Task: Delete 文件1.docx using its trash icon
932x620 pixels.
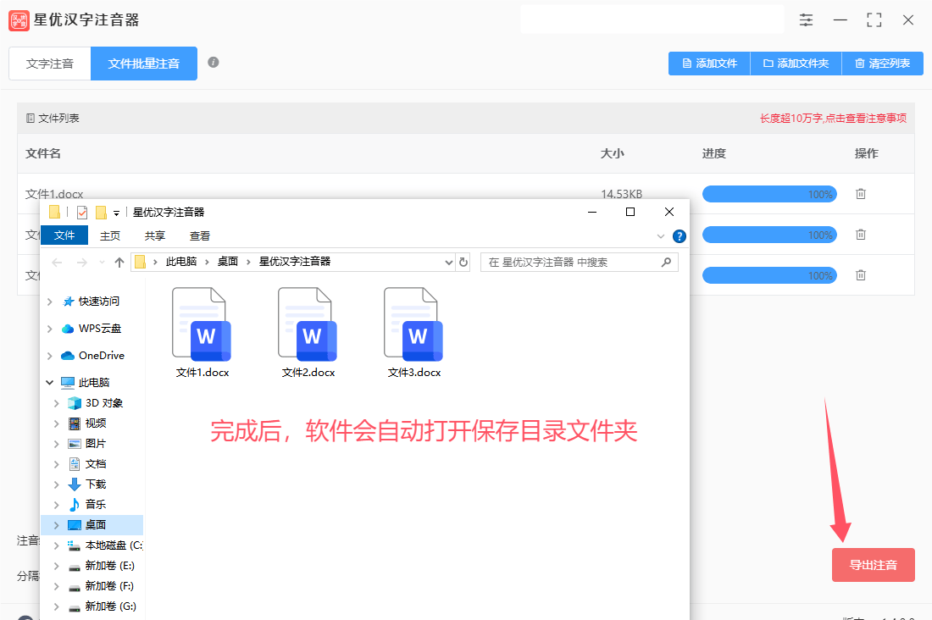Action: pyautogui.click(x=861, y=194)
